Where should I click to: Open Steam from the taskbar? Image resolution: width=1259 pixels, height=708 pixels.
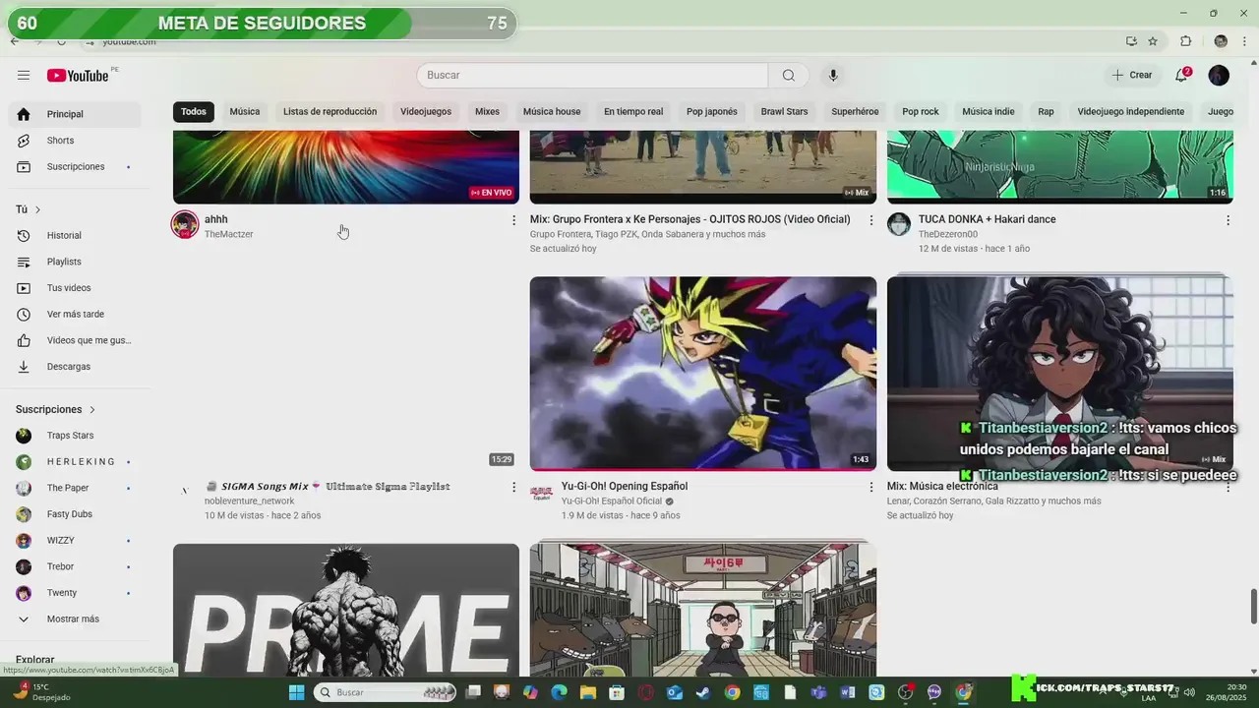[x=703, y=692]
